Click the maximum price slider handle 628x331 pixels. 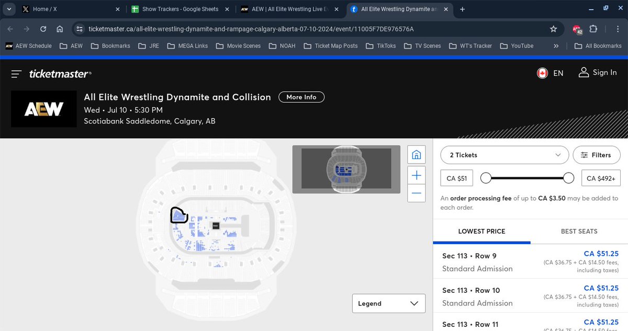(x=569, y=178)
